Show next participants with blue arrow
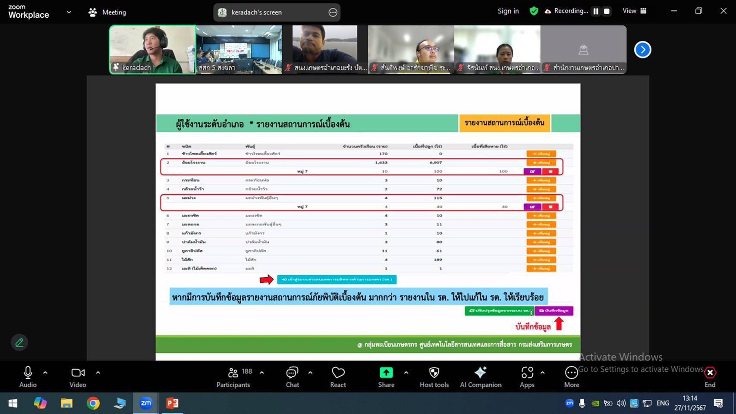 tap(642, 50)
